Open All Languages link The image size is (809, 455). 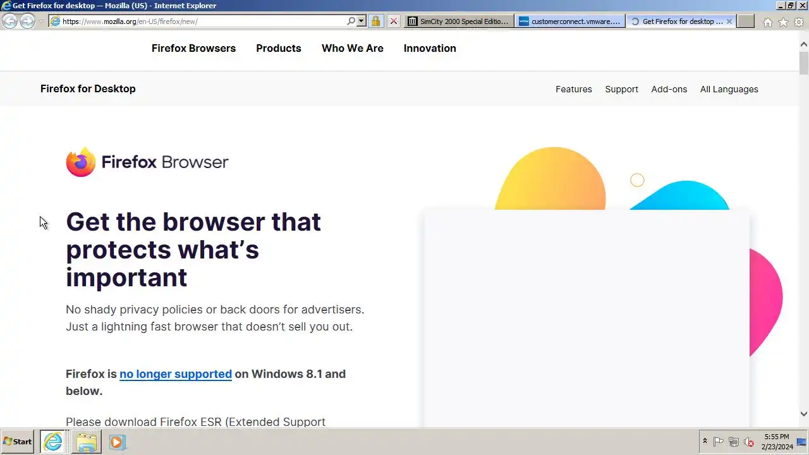(729, 89)
